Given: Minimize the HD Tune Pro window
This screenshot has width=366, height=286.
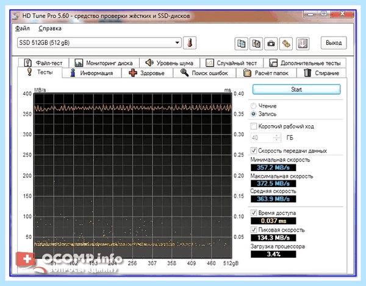Looking at the screenshot, I should point(310,14).
